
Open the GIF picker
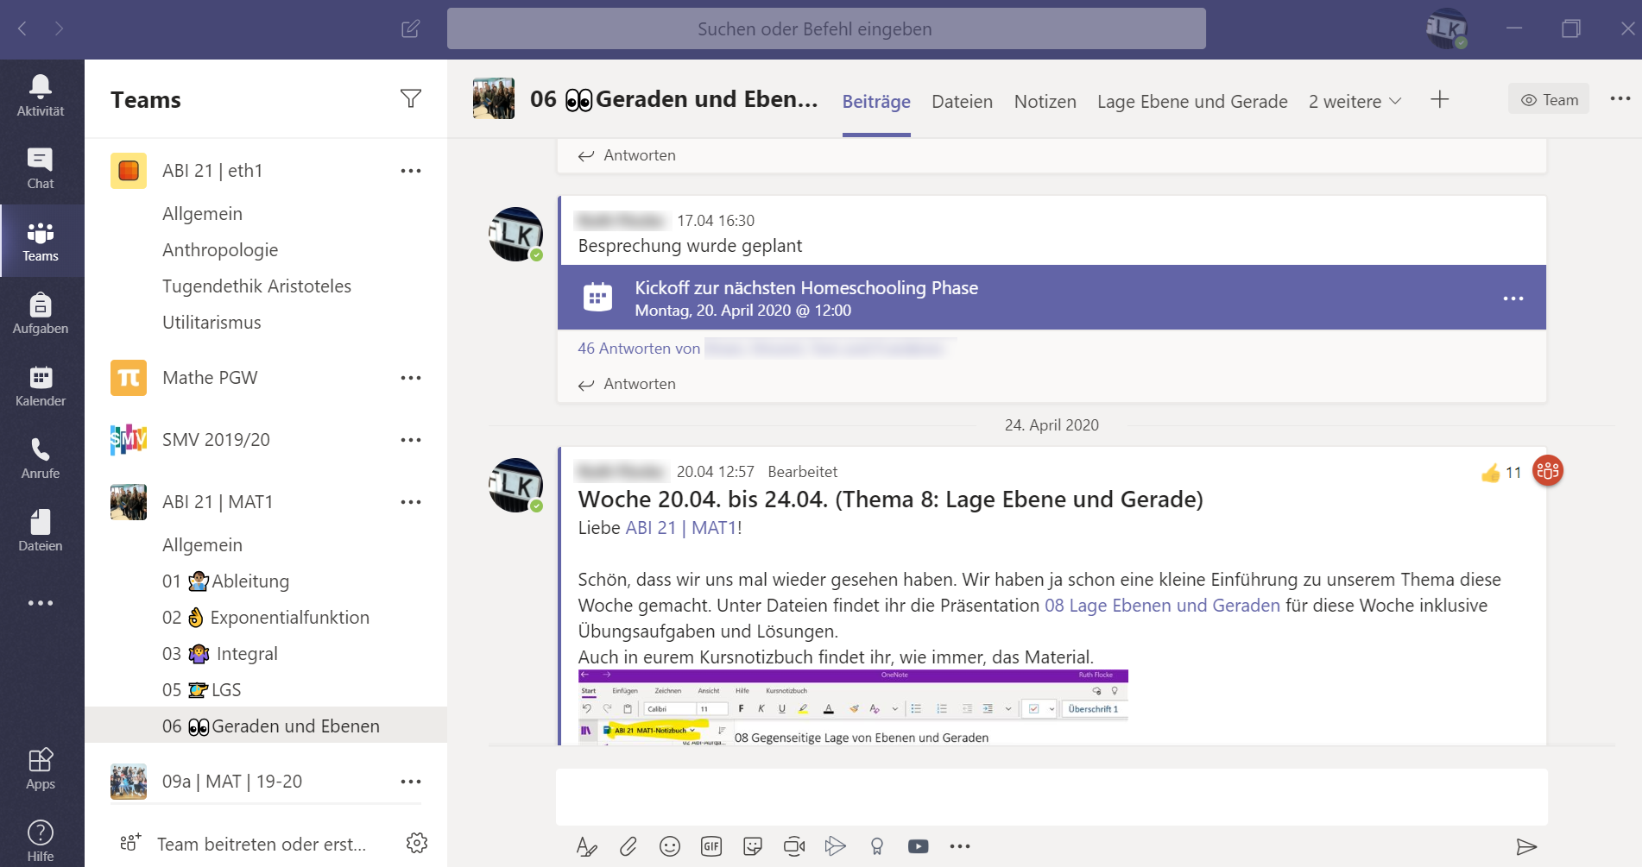tap(710, 846)
